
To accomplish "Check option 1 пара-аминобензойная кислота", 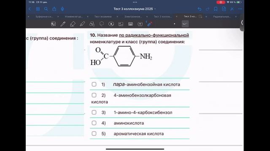I will tap(94, 84).
